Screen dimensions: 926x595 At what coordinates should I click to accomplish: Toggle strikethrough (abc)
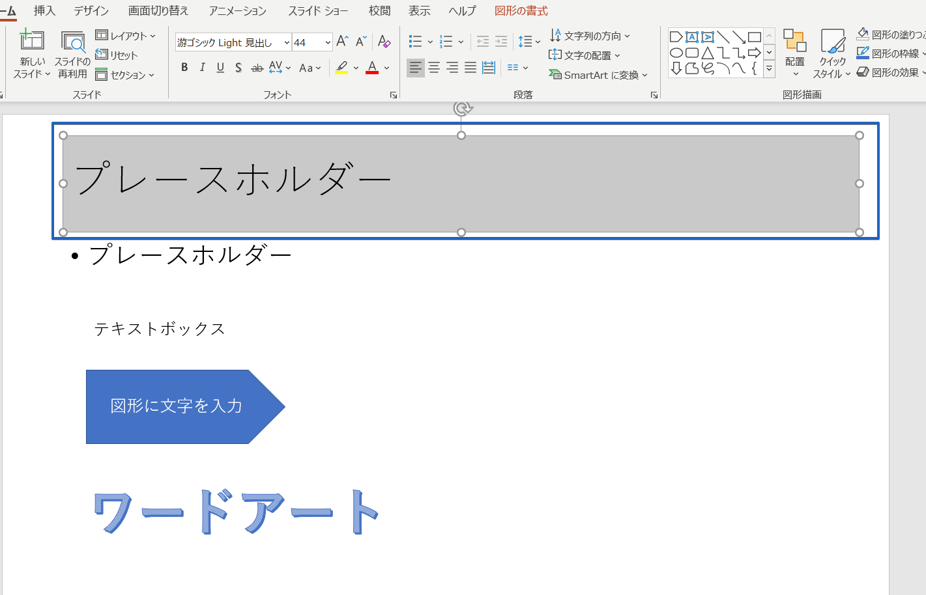[x=257, y=68]
